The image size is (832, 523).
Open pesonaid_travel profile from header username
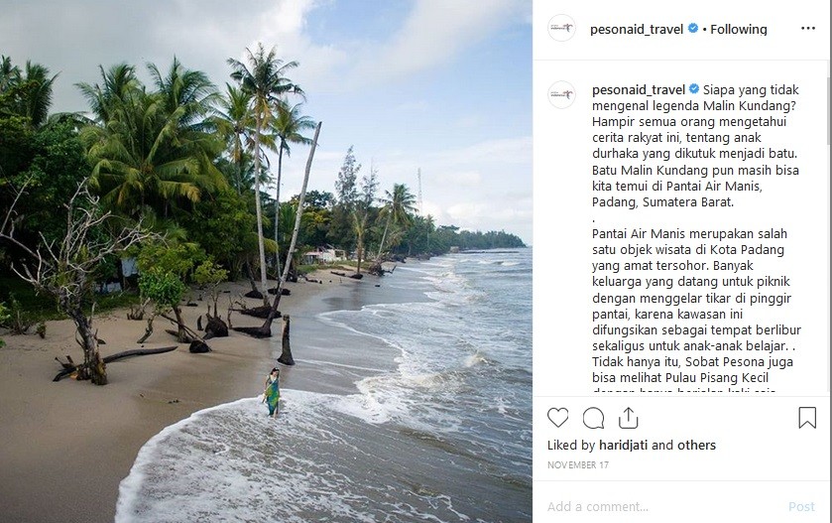point(636,29)
